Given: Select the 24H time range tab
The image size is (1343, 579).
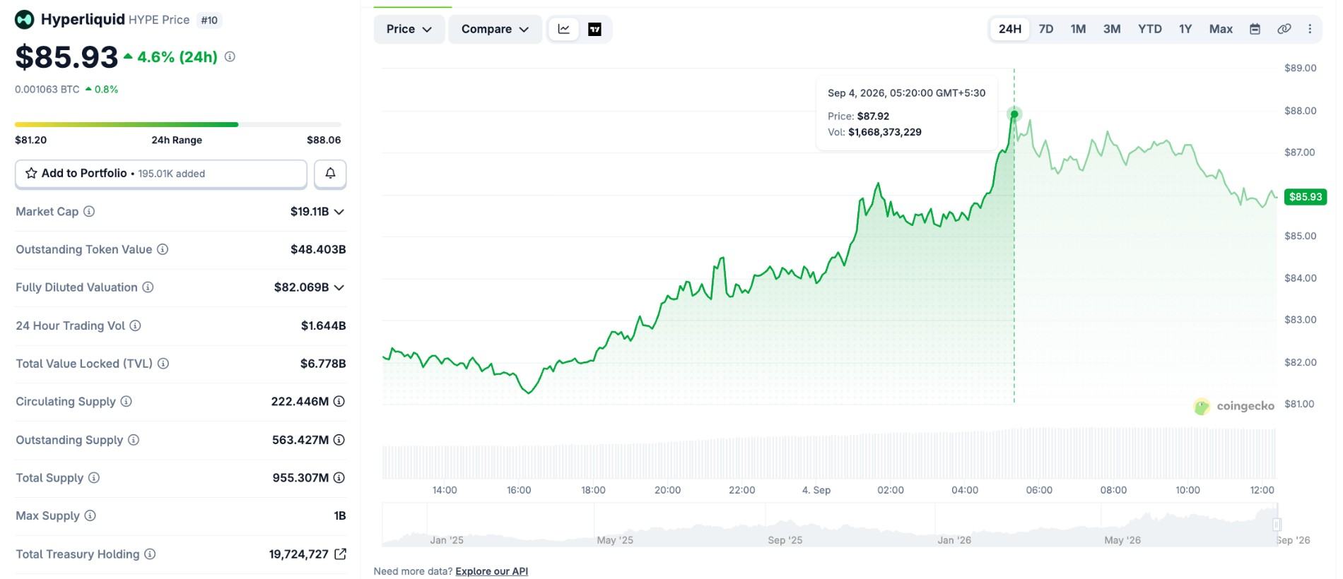Looking at the screenshot, I should pyautogui.click(x=1010, y=29).
